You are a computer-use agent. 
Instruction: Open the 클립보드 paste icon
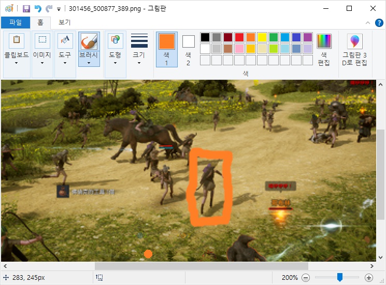pyautogui.click(x=17, y=40)
